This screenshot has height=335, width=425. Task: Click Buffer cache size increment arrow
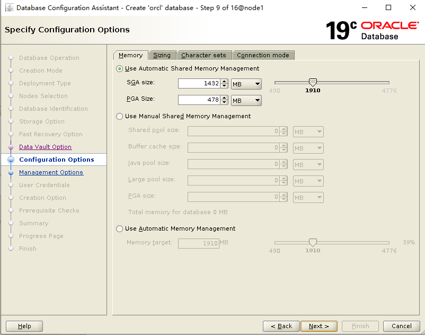coord(284,146)
